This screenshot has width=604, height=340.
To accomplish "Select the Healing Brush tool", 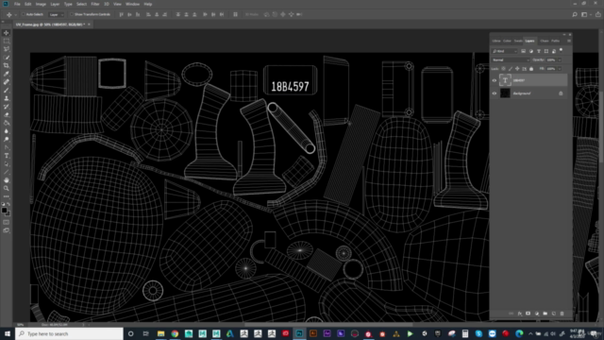I will point(7,82).
